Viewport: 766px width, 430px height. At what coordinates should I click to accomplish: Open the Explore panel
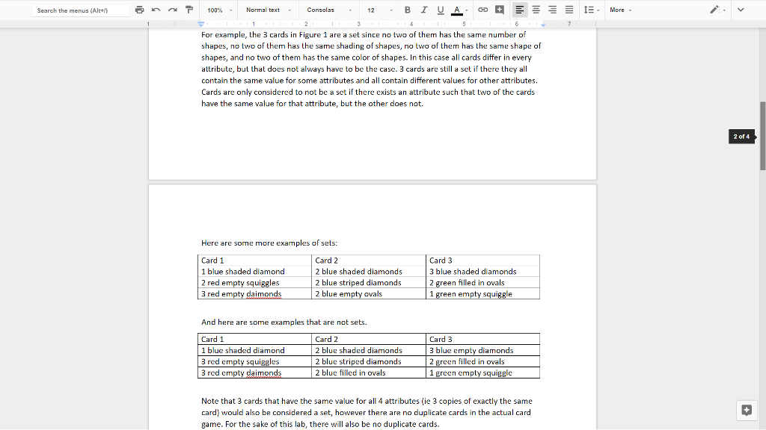746,409
